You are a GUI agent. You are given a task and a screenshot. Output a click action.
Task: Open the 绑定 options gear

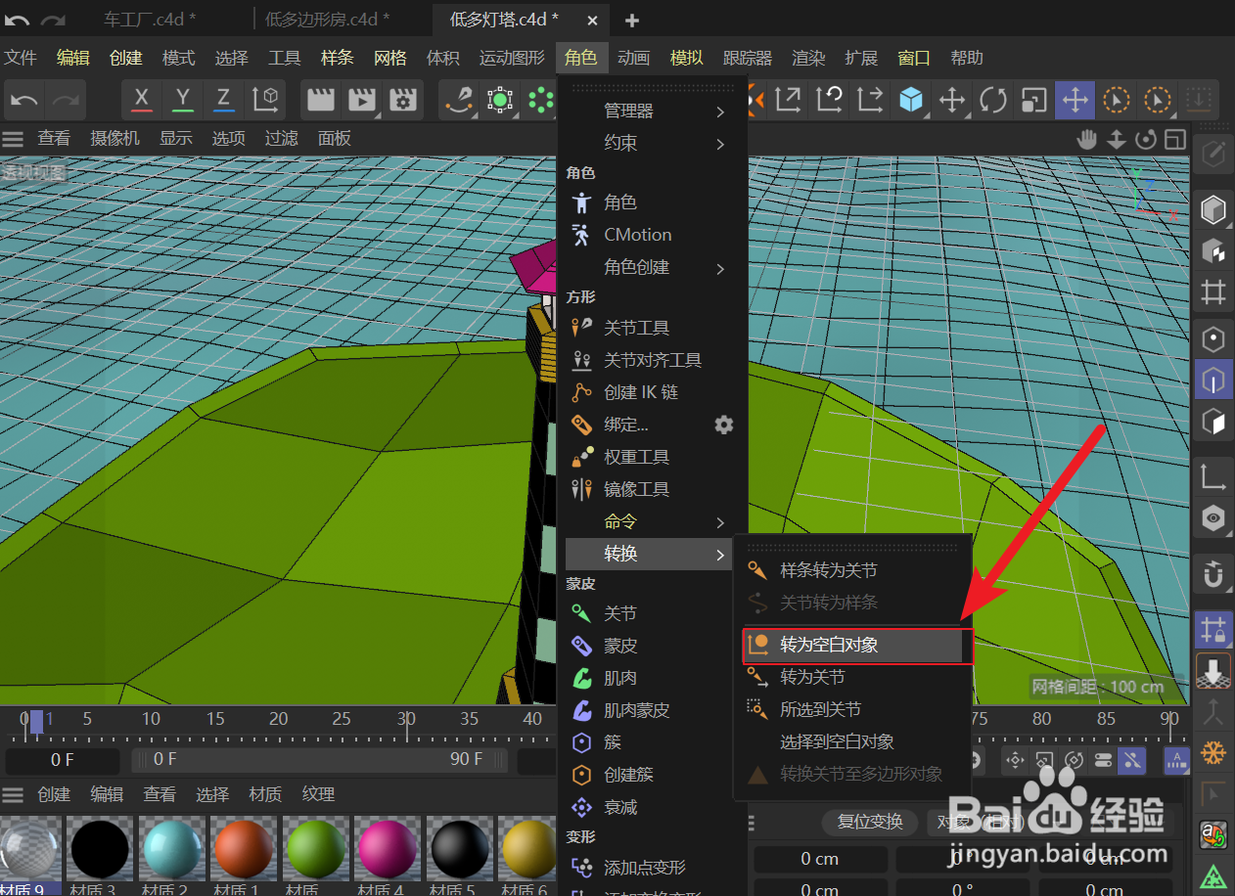pyautogui.click(x=724, y=425)
